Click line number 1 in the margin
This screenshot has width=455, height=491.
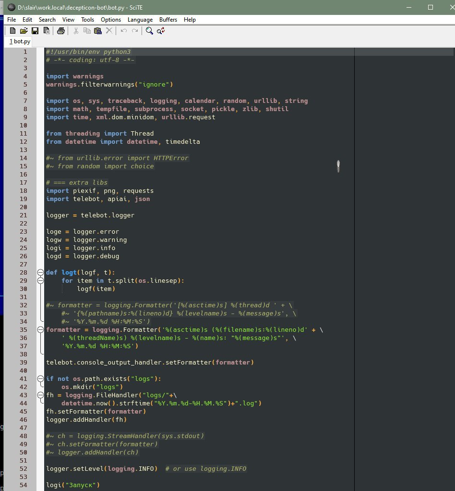click(x=25, y=51)
